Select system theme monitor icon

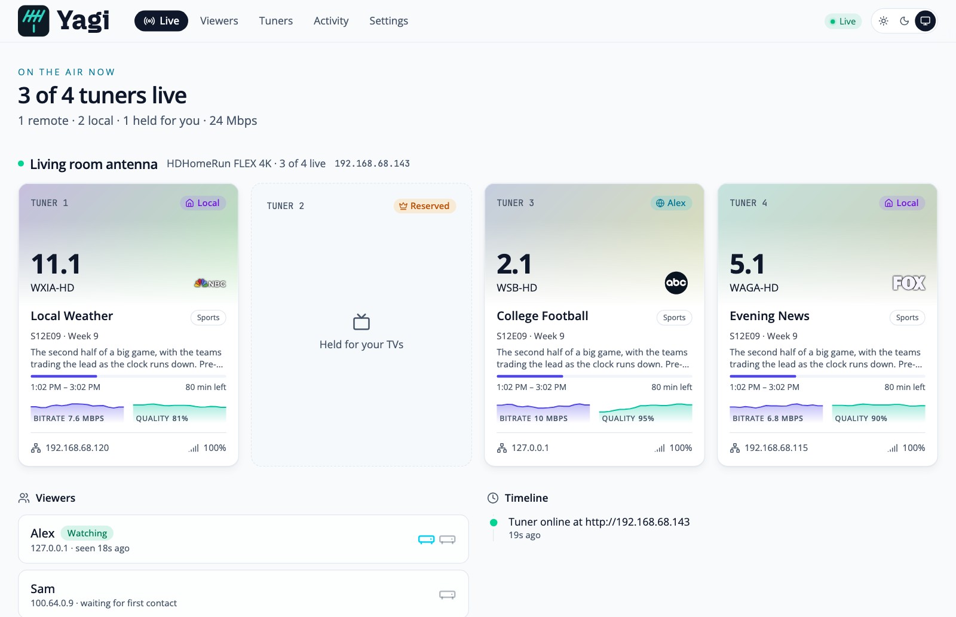pos(926,21)
